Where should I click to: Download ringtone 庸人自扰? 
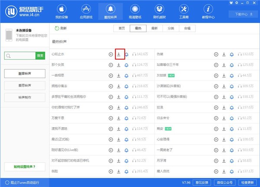pos(224,171)
